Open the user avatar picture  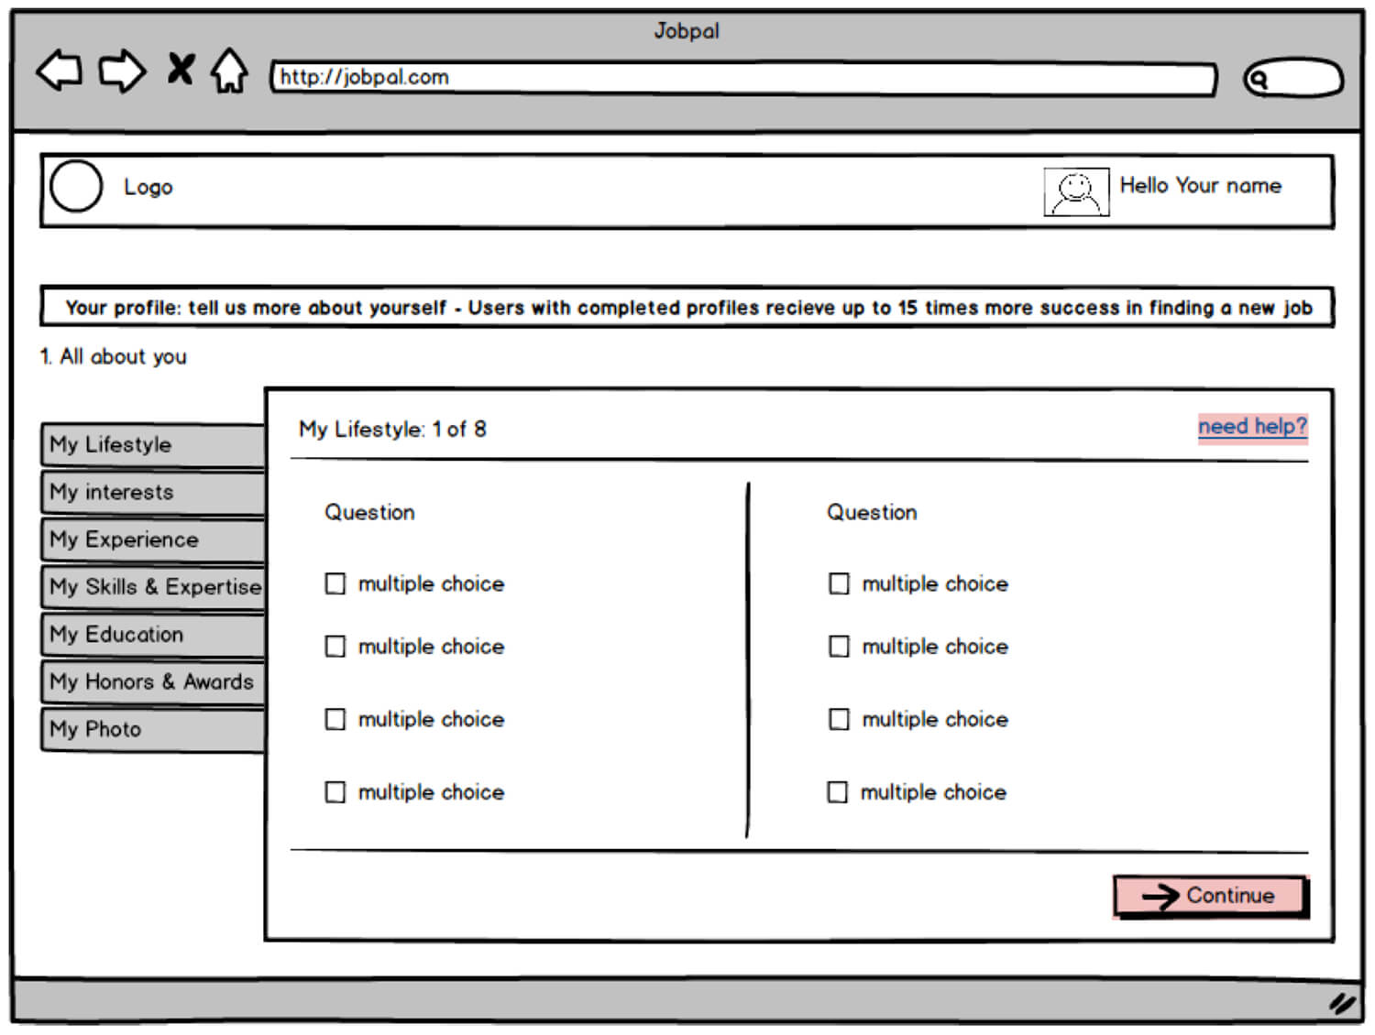(x=1076, y=191)
